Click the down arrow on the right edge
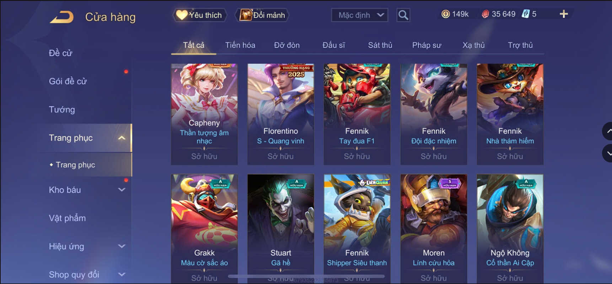The height and width of the screenshot is (284, 612). (x=608, y=154)
